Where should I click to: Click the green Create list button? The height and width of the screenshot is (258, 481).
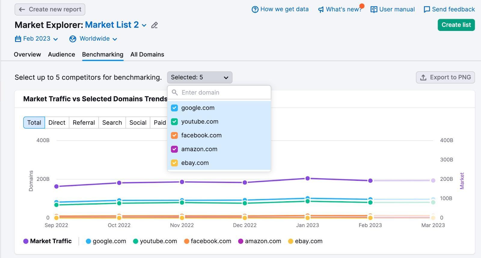[x=456, y=25]
